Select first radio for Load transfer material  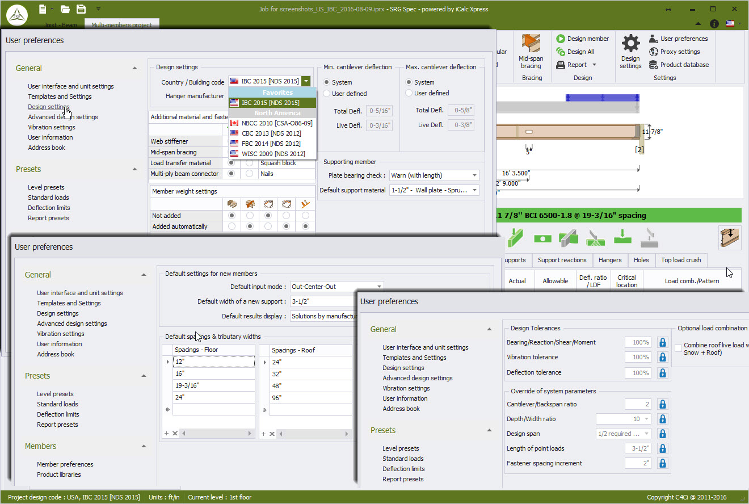pyautogui.click(x=231, y=163)
